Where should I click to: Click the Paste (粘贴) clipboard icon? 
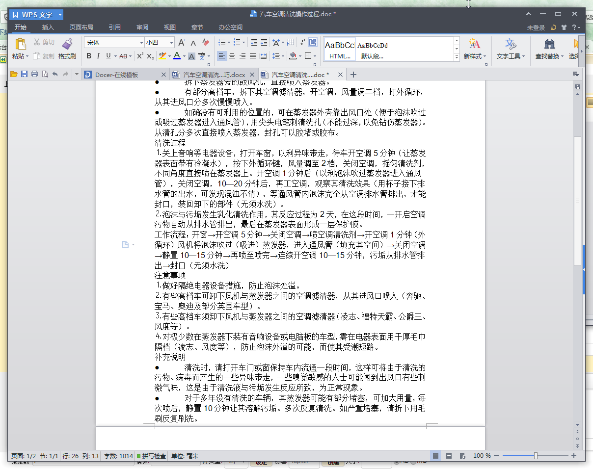pos(21,44)
